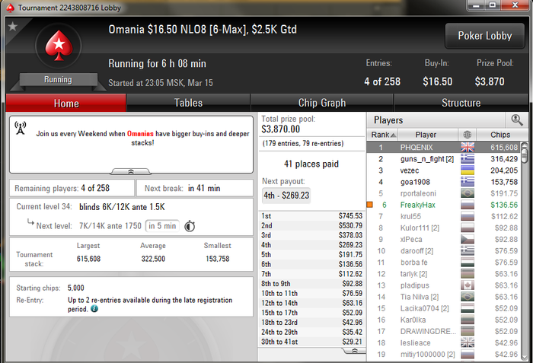The height and width of the screenshot is (363, 533).
Task: Open the Structure tab
Action: (461, 103)
